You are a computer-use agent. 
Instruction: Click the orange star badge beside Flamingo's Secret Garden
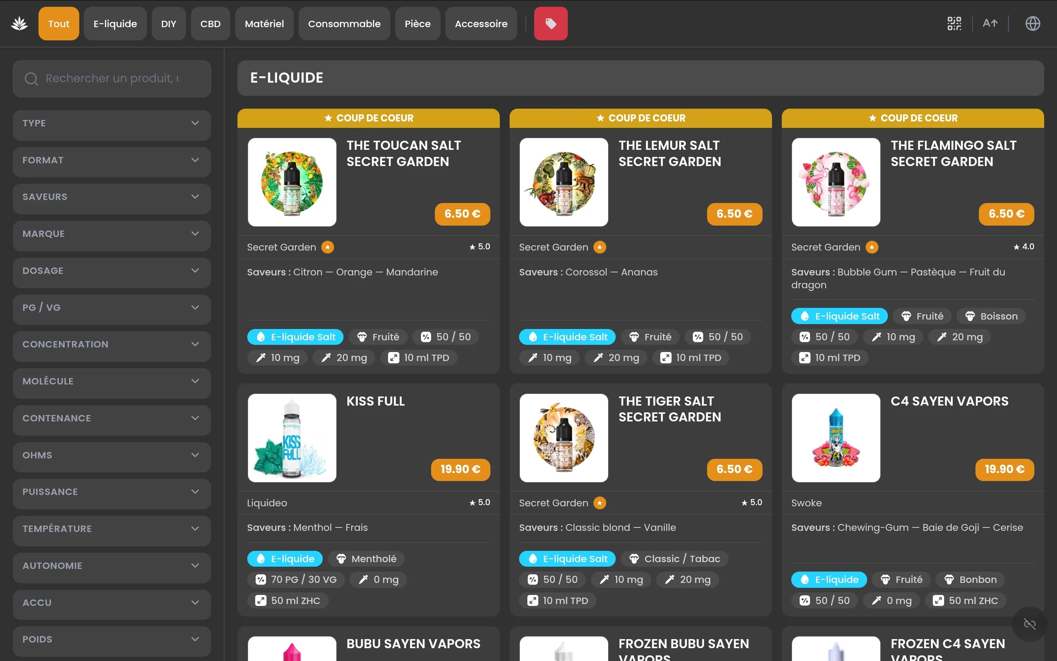pos(872,247)
